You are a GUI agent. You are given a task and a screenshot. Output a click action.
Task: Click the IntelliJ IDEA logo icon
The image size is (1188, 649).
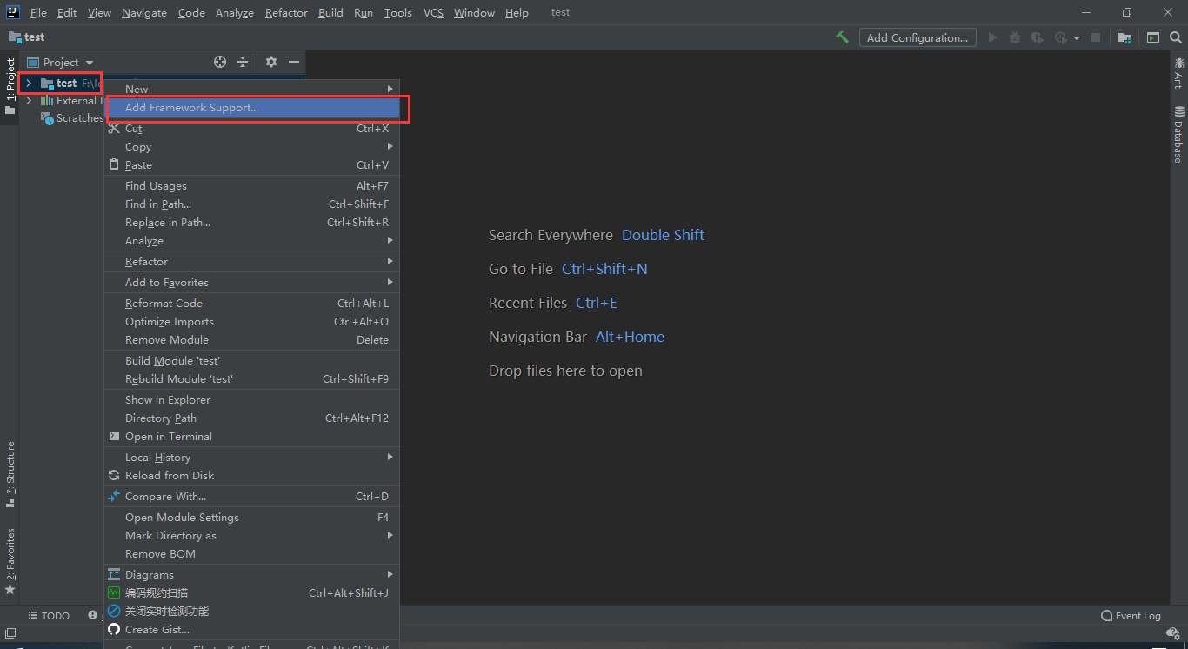pyautogui.click(x=12, y=12)
